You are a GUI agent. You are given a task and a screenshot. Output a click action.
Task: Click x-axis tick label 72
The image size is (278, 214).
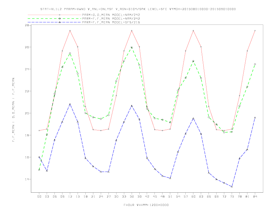pos(224,197)
